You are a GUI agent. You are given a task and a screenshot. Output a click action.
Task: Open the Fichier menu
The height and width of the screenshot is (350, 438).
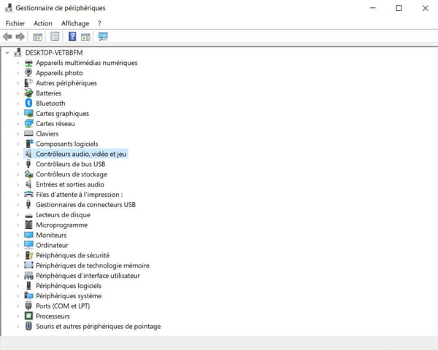(x=15, y=23)
